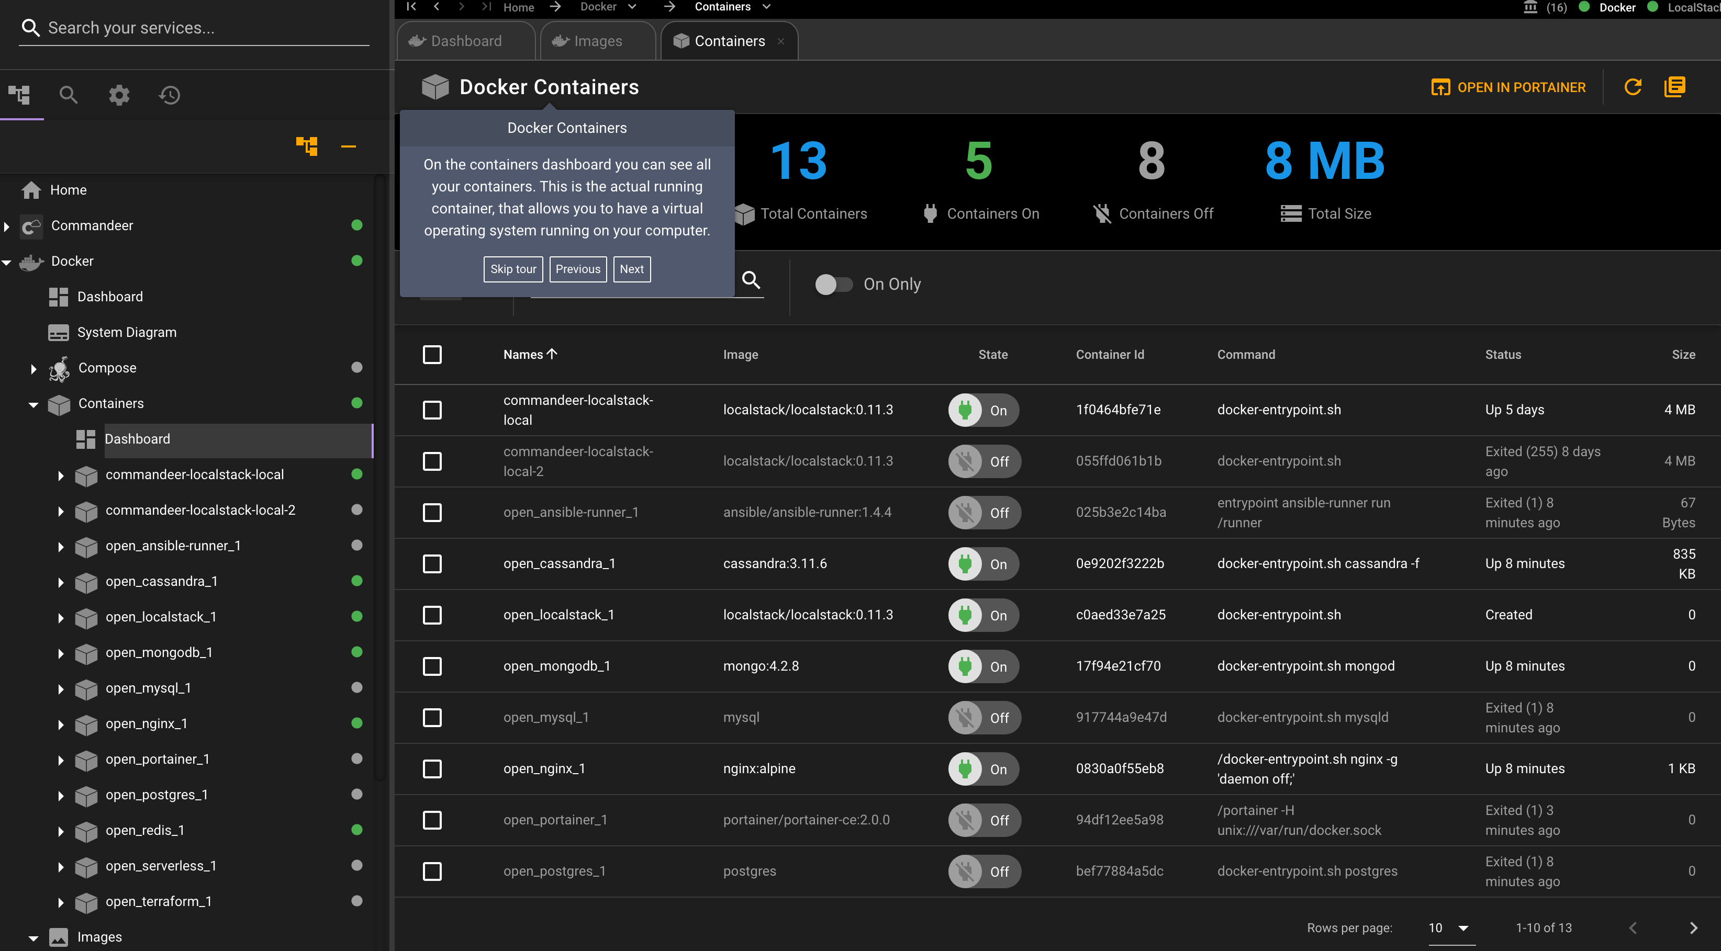Check the select-all header checkbox
Screen dimensions: 1721x951
(x=432, y=355)
